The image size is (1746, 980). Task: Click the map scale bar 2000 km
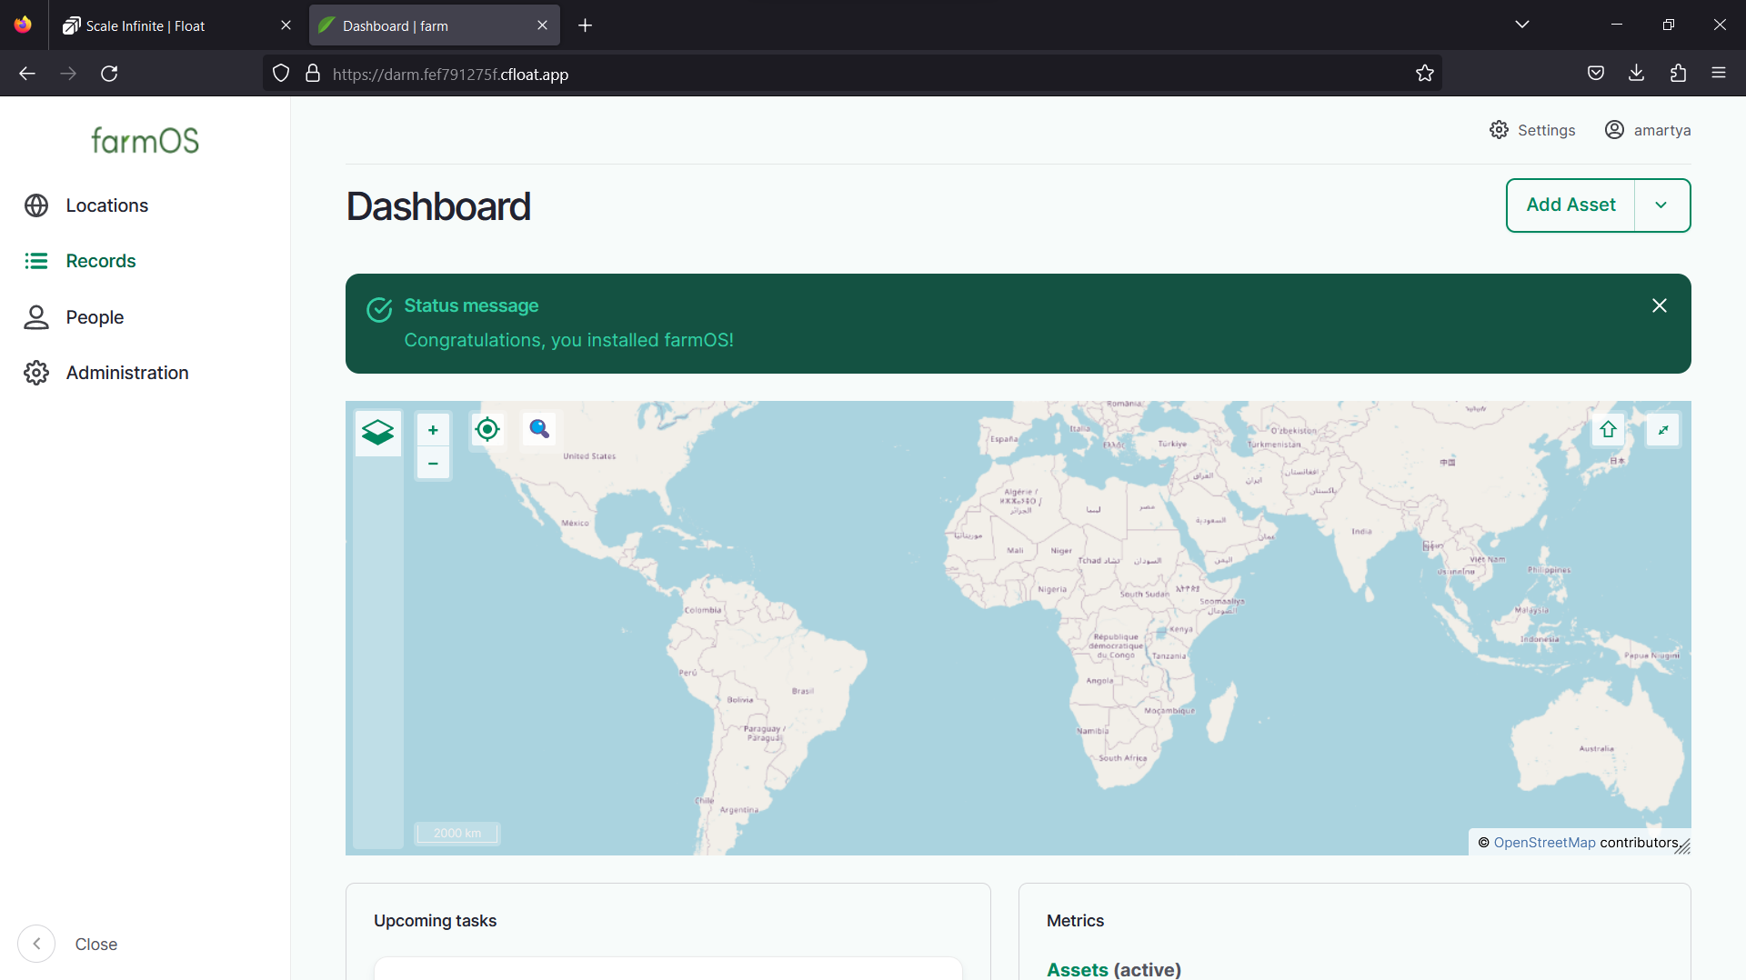tap(457, 833)
